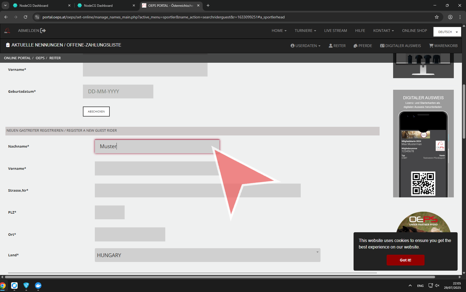Screen dimensions: 466x292
Task: Click the Abmelden logout icon
Action: (43, 31)
